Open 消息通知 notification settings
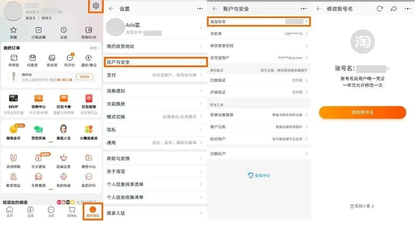Viewport: 415px width, 225px height. pyautogui.click(x=155, y=91)
